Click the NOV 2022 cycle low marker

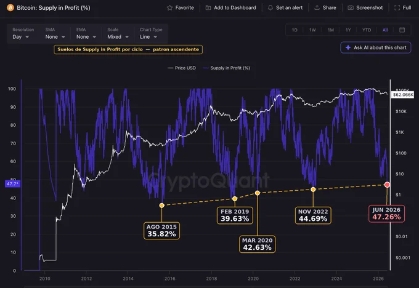pyautogui.click(x=313, y=190)
